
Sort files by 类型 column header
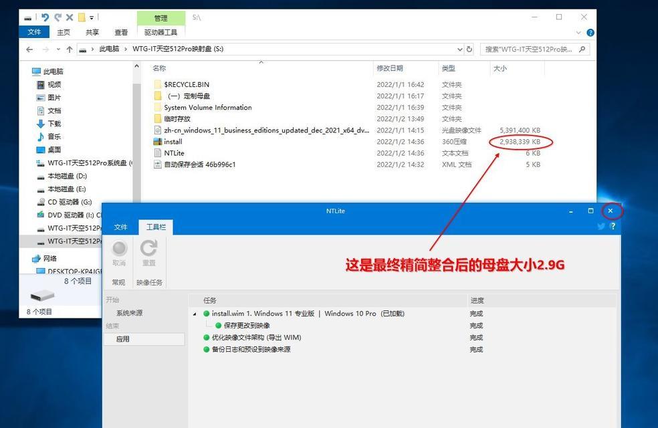[448, 68]
